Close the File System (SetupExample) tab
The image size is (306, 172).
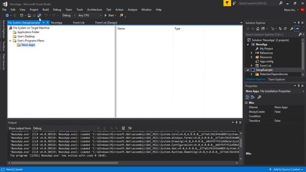47,22
